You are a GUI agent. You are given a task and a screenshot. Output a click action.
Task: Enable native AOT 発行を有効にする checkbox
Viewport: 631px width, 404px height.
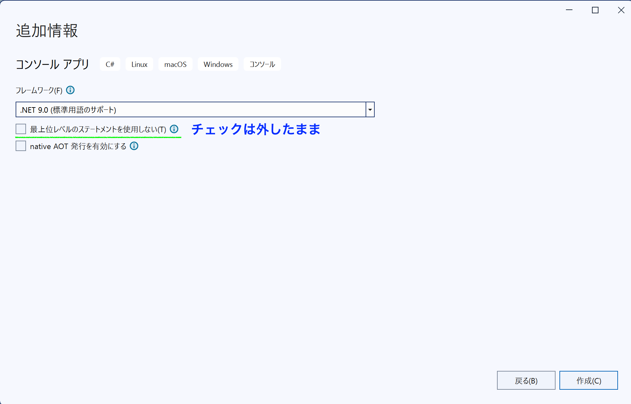(21, 146)
